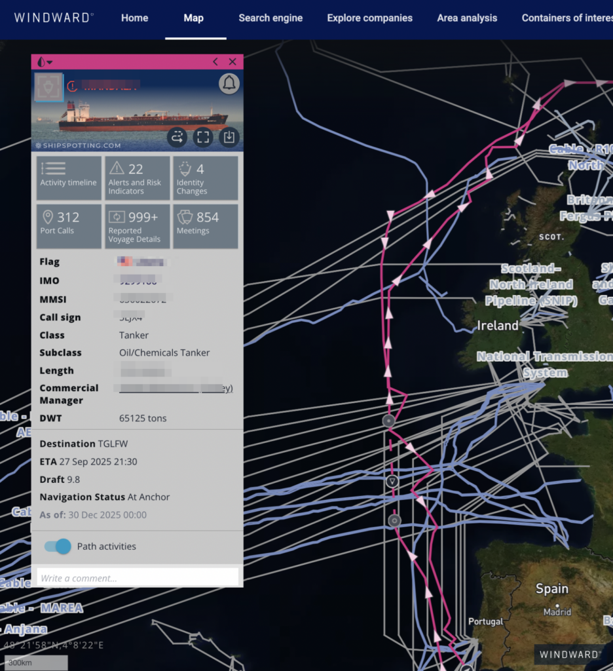
Task: Close the vessel details panel
Action: (232, 62)
